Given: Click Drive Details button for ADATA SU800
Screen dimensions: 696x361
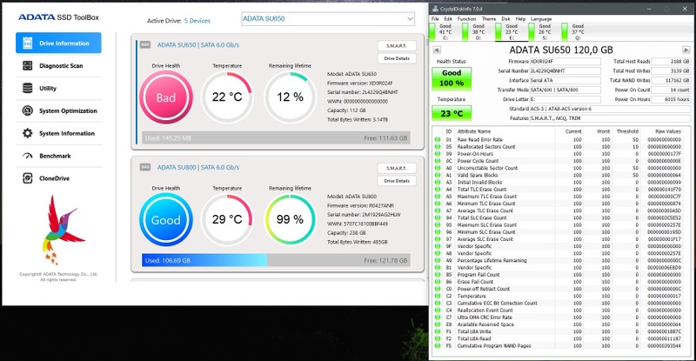Looking at the screenshot, I should pyautogui.click(x=397, y=181).
